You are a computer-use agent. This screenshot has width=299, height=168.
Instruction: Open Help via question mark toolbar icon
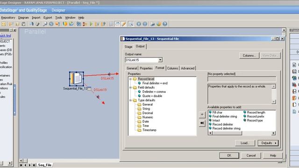165,24
